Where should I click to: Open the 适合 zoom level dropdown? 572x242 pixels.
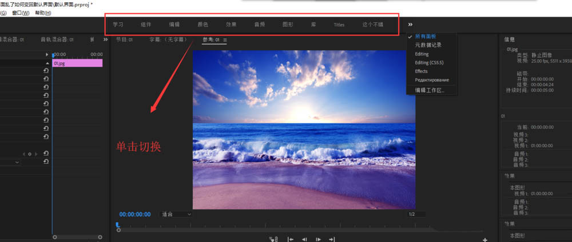(176, 214)
